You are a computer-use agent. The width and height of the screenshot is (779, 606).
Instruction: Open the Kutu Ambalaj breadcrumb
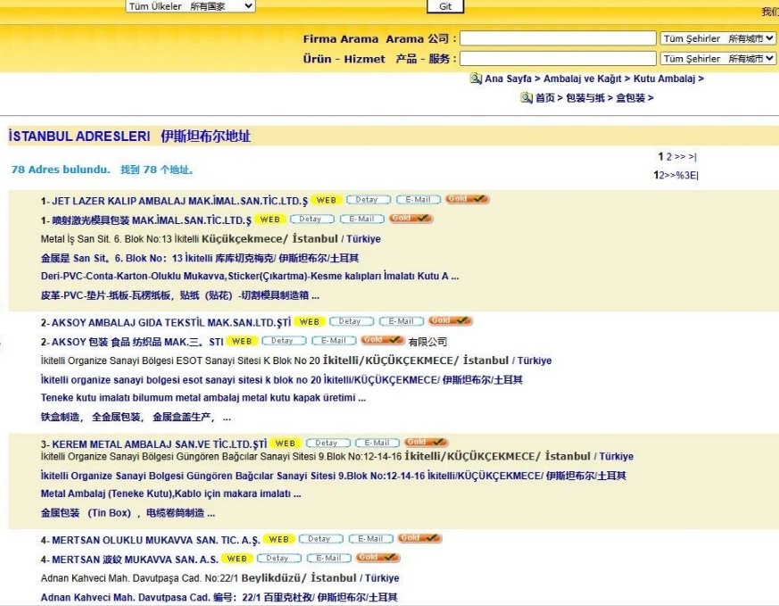tap(664, 79)
